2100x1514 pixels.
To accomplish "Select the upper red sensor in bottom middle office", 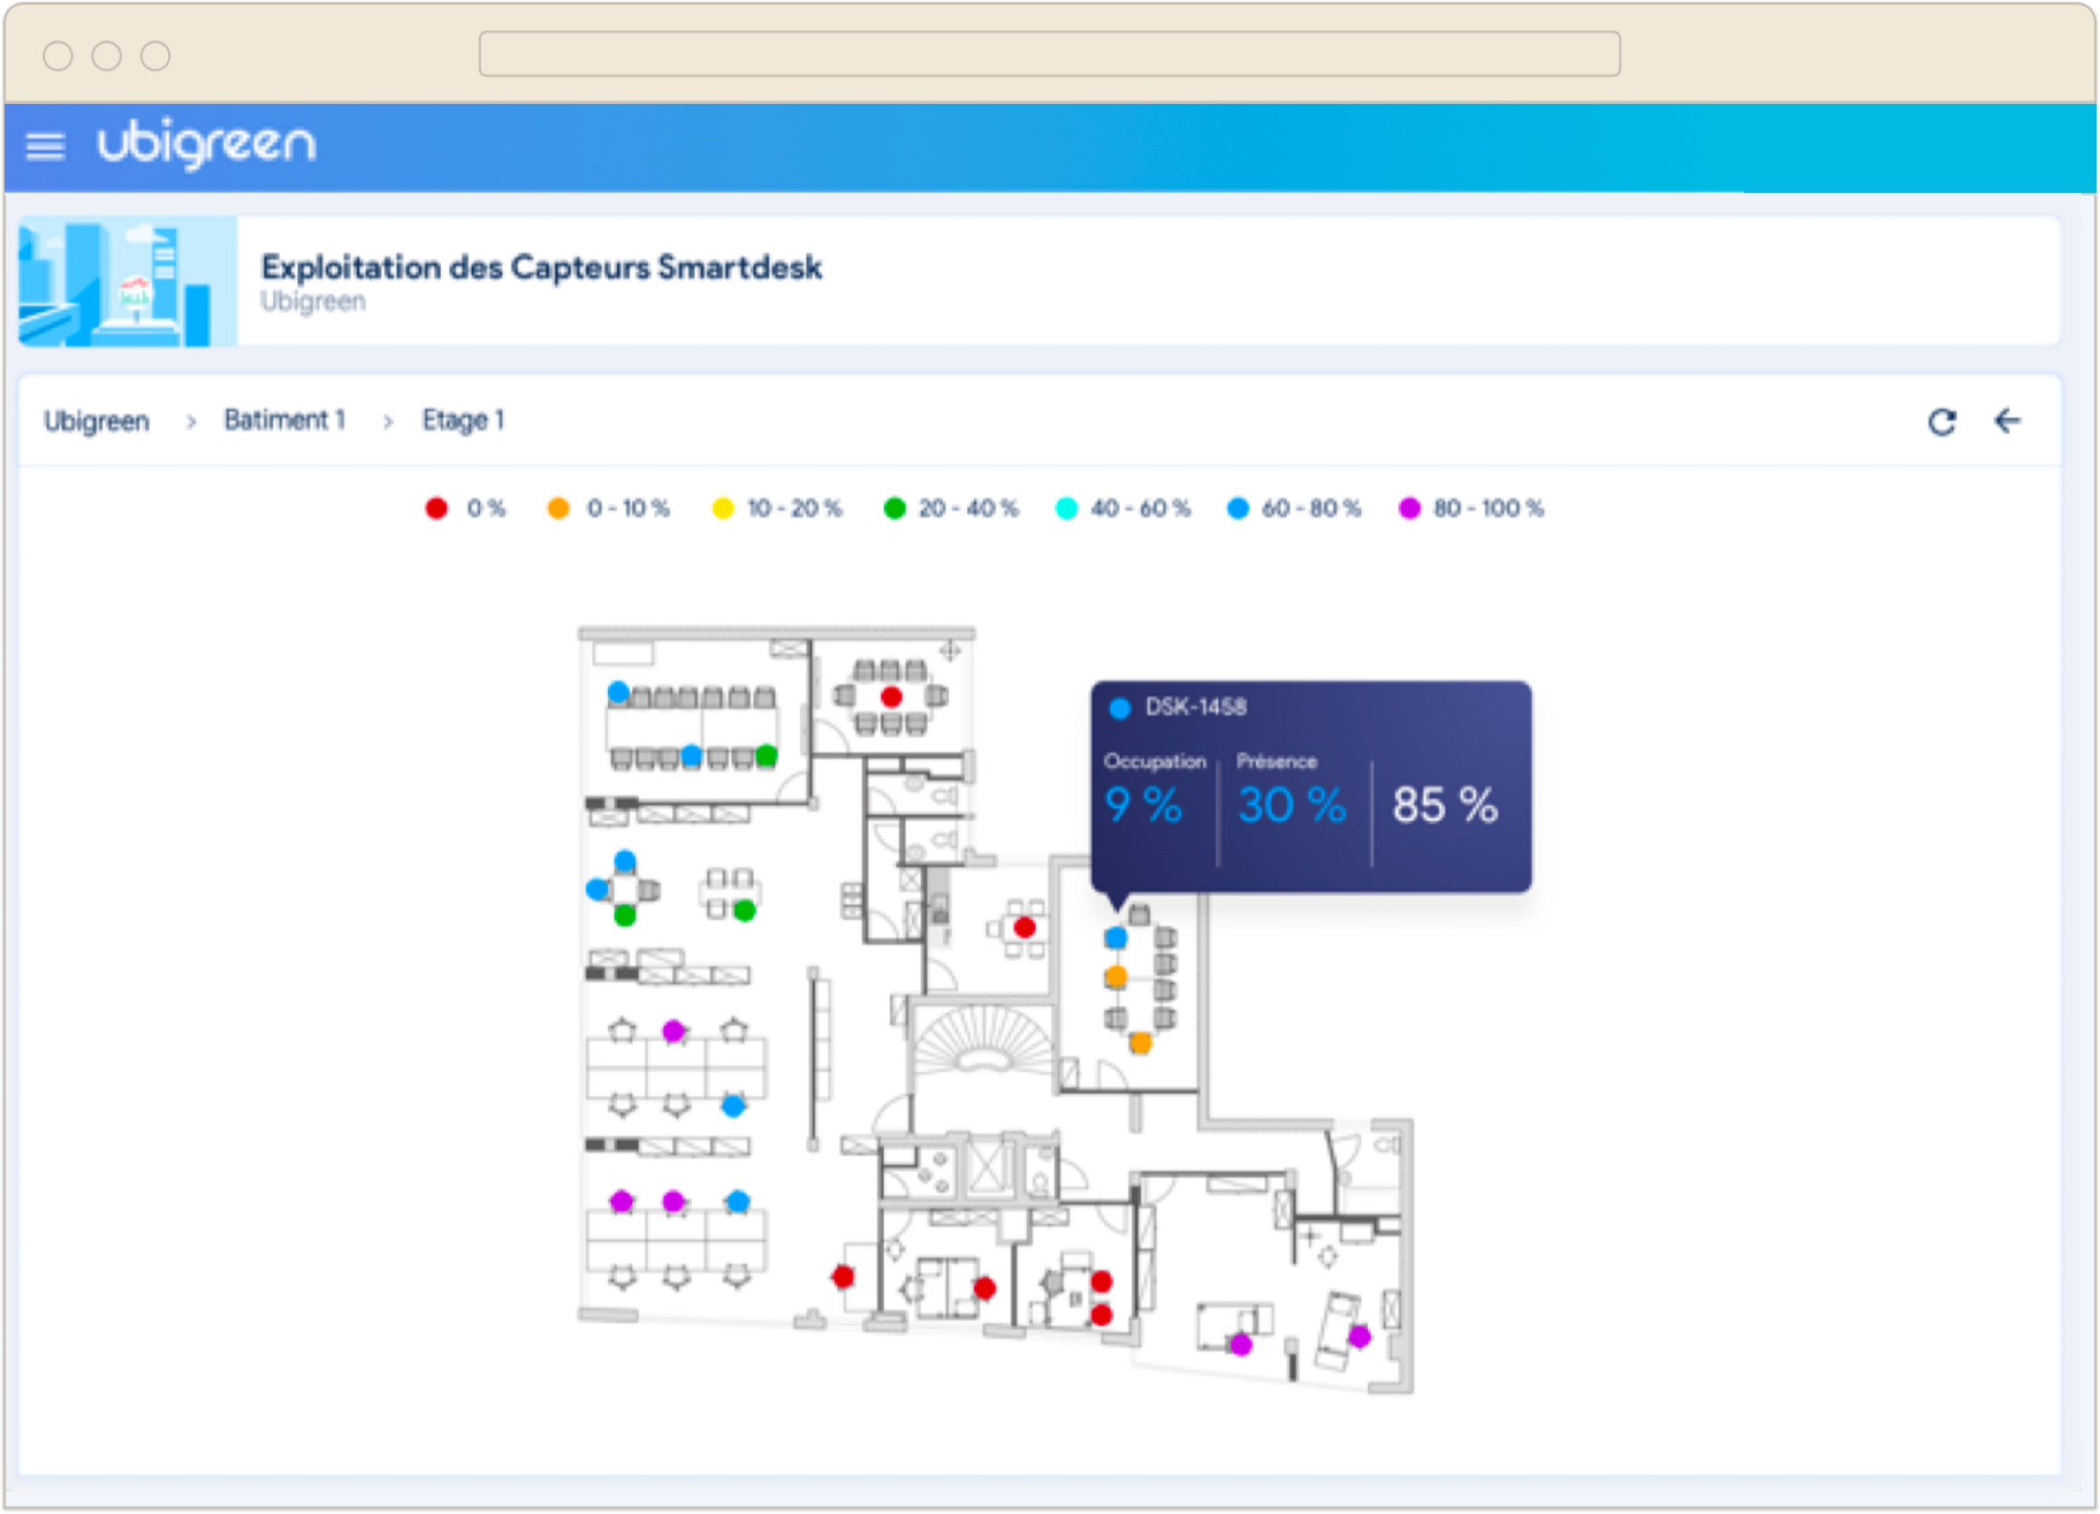I will (x=1102, y=1281).
